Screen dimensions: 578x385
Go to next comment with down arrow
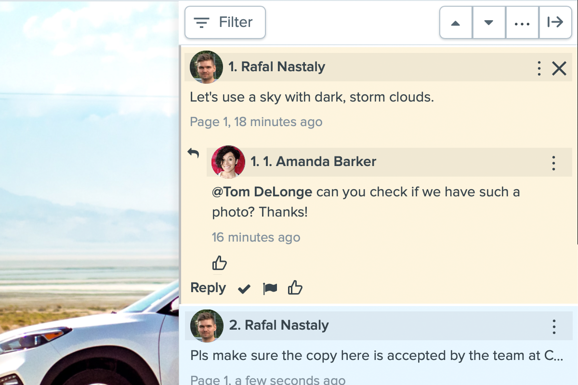pyautogui.click(x=488, y=23)
